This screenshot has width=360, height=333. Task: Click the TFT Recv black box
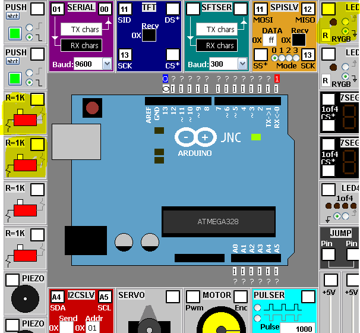[149, 35]
